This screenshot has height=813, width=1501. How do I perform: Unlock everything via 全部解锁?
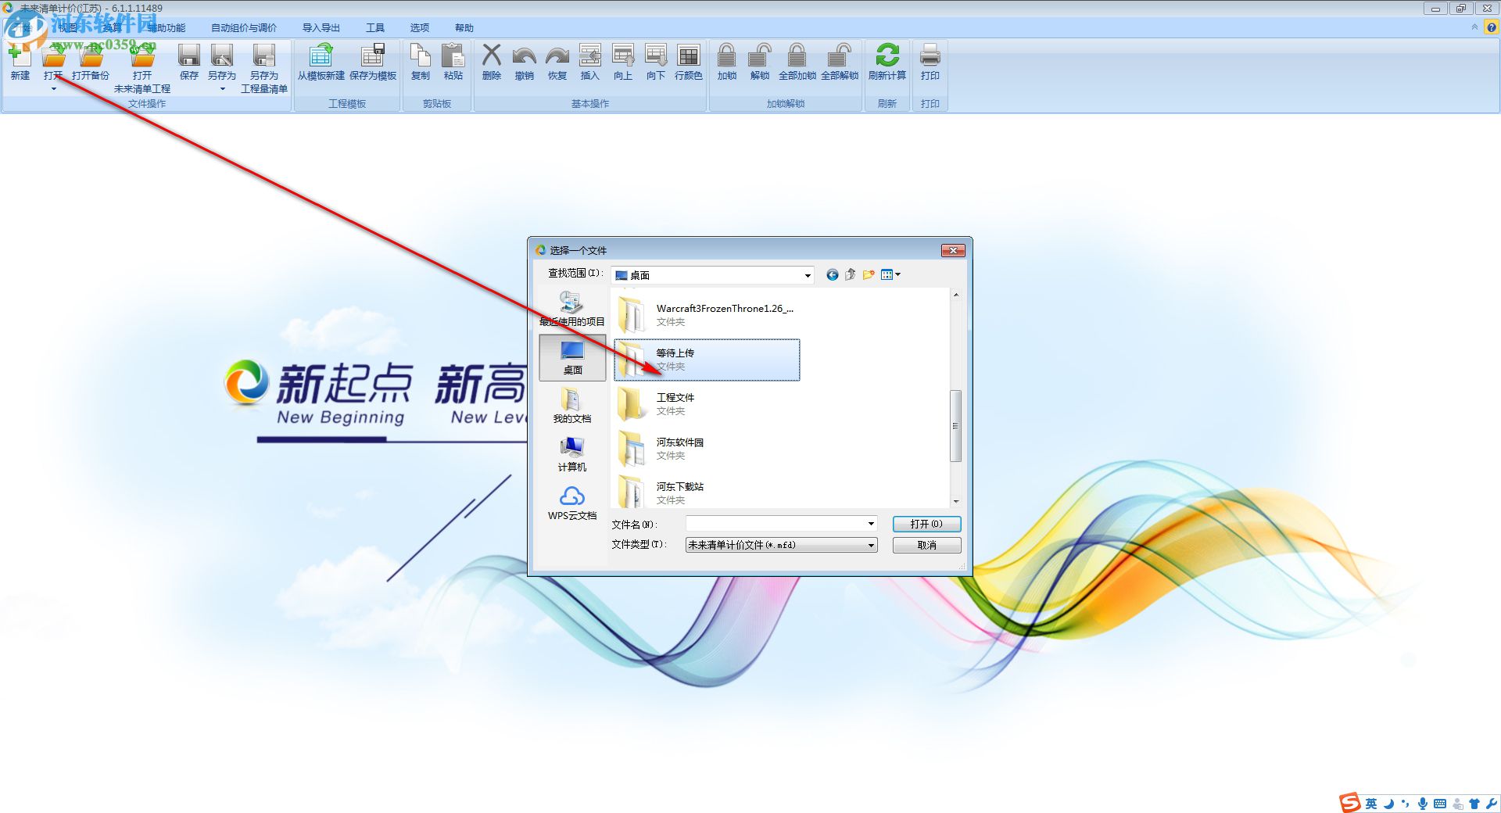(x=840, y=62)
